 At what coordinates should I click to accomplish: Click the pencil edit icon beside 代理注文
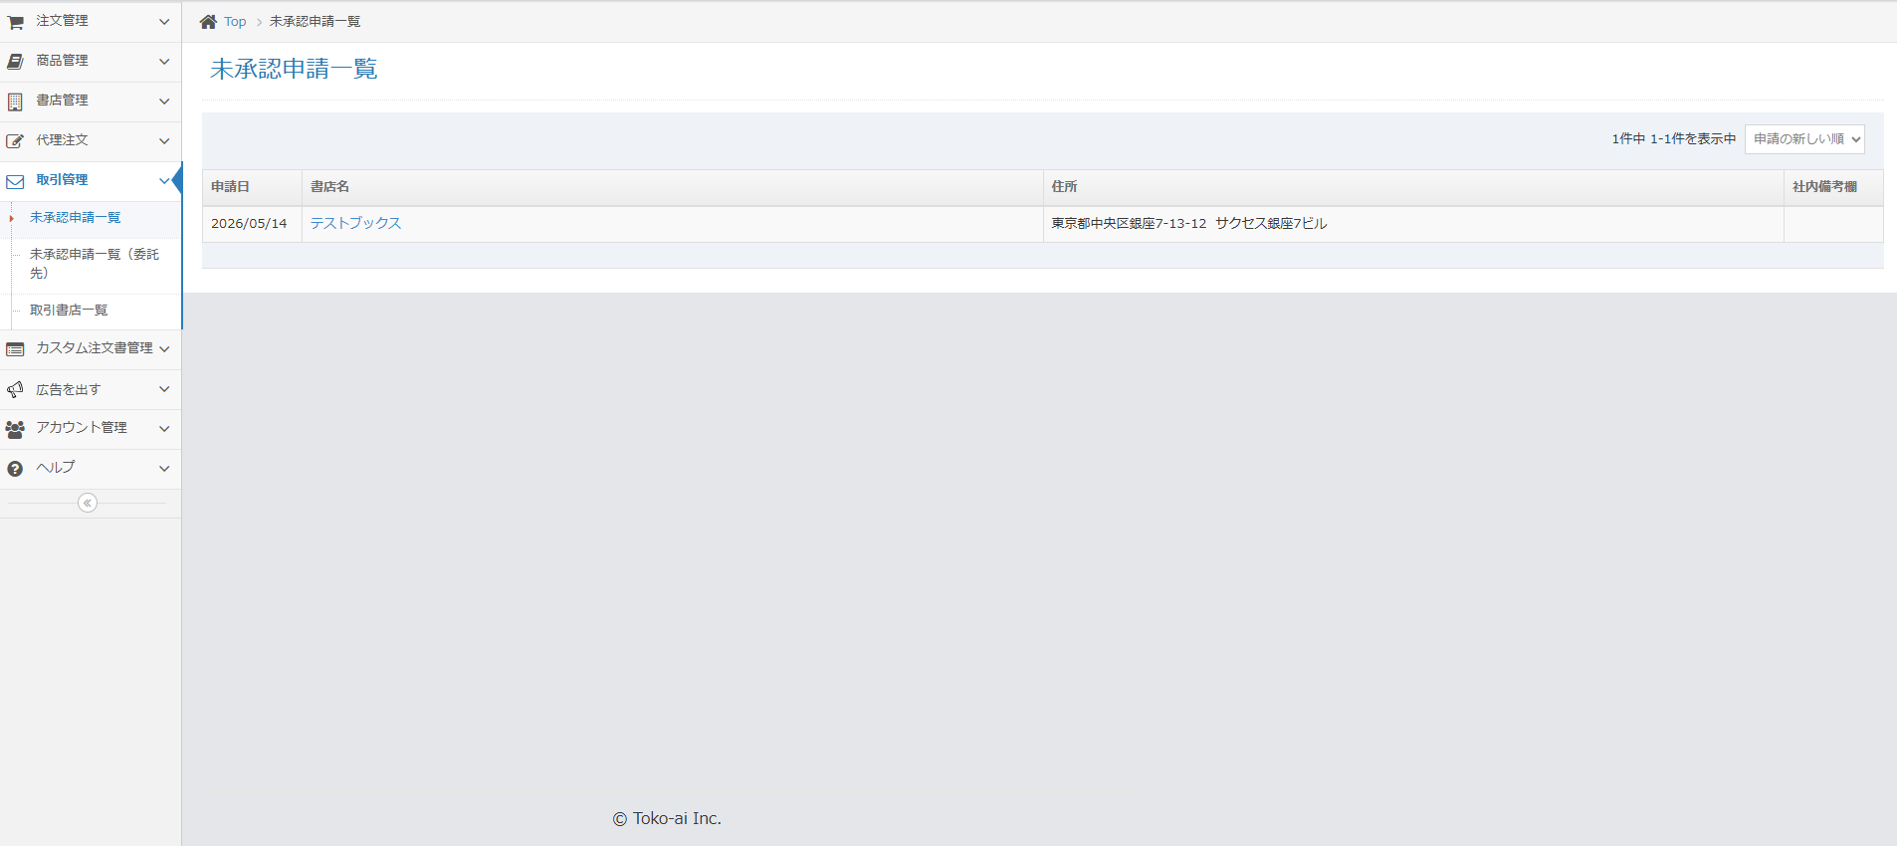[15, 141]
